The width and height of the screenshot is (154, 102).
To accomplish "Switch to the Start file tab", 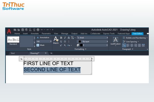I will tap(13, 53).
